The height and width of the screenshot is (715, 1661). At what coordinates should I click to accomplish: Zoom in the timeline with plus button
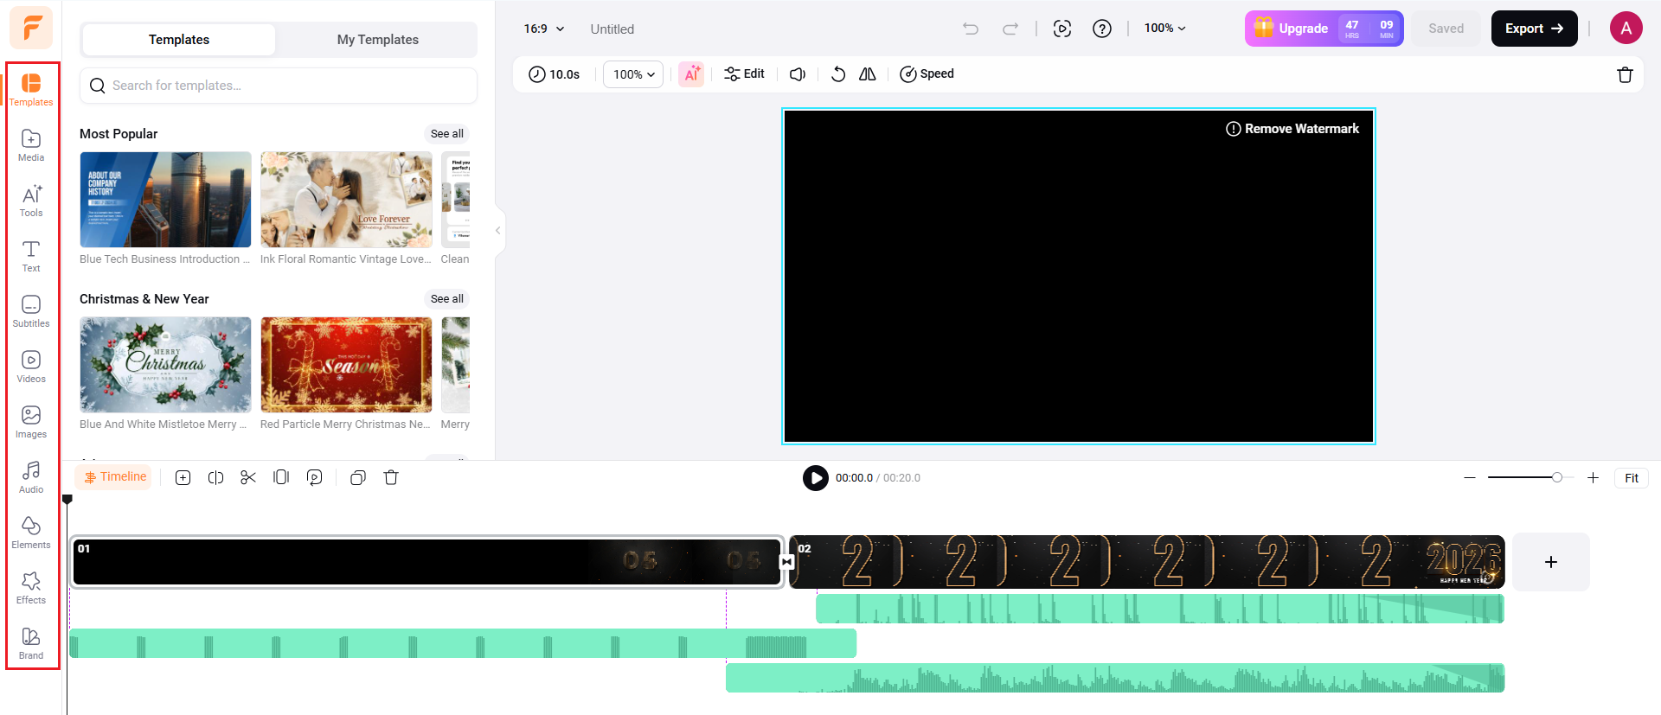tap(1593, 478)
